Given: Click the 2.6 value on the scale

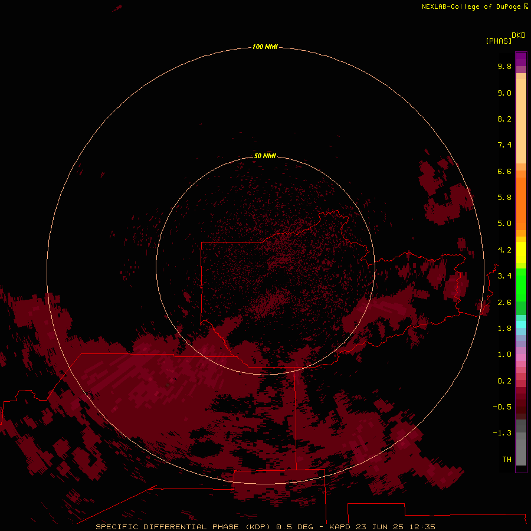Looking at the screenshot, I should pyautogui.click(x=504, y=303).
